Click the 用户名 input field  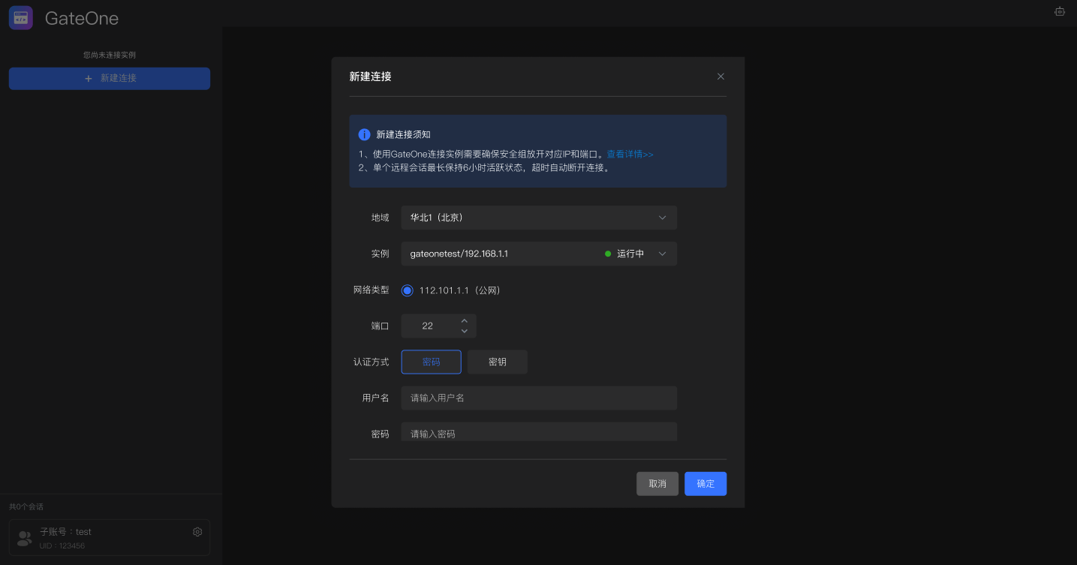pyautogui.click(x=539, y=398)
